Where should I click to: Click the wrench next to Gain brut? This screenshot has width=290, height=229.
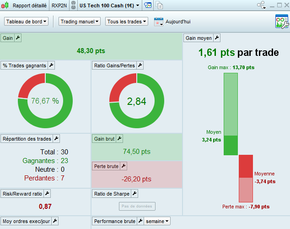119,138
